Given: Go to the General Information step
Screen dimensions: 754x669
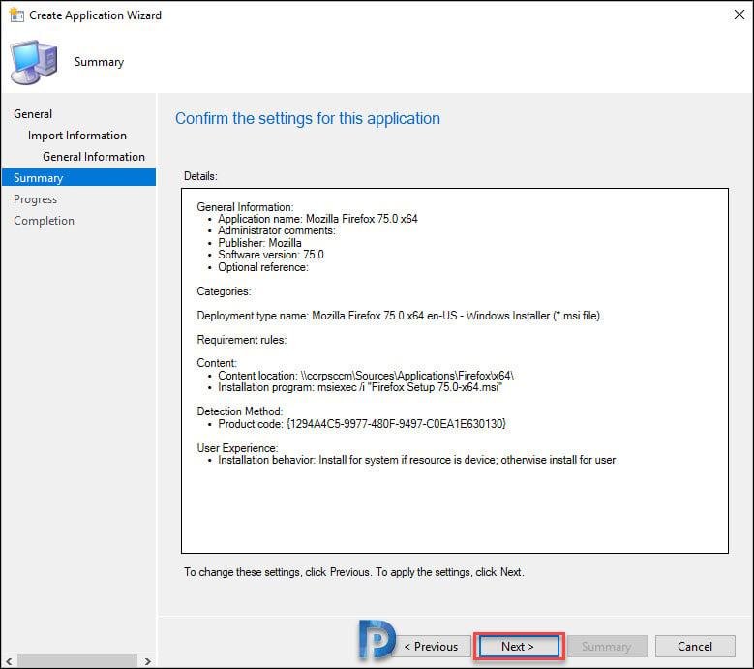Looking at the screenshot, I should click(x=93, y=157).
